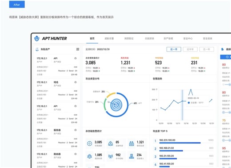Click the target icon beside 3,085 kill chain stat
Viewport: 231px width, 168px height.
coord(89,144)
